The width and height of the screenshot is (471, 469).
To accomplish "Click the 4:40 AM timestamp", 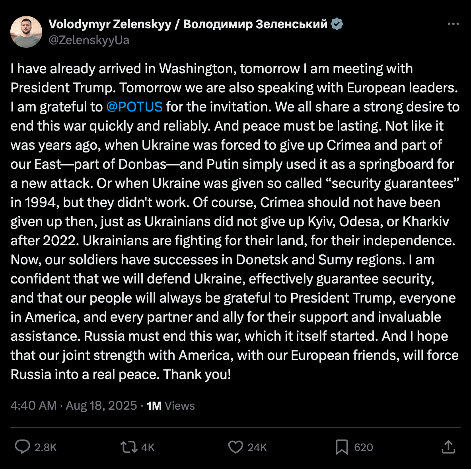I will (x=33, y=405).
